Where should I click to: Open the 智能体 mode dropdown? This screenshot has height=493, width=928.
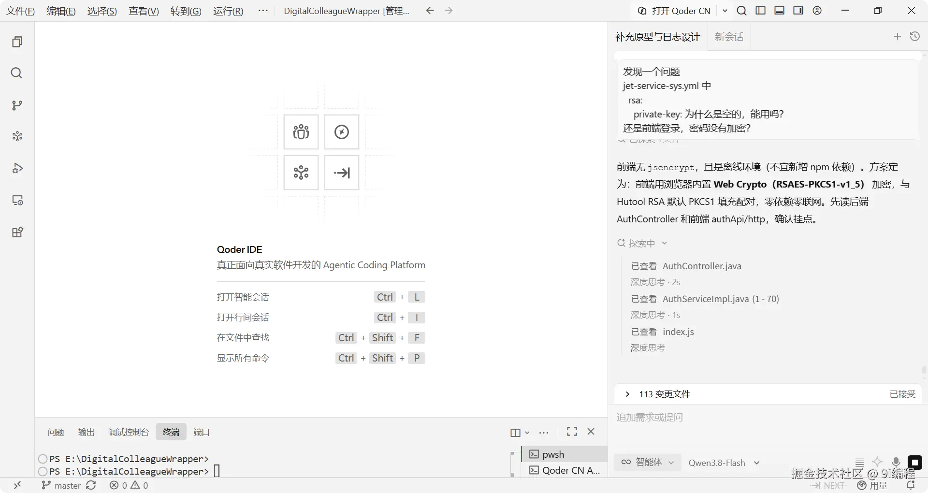648,463
